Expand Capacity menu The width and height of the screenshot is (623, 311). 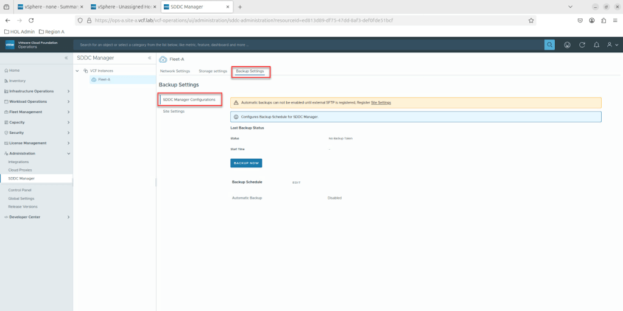[x=36, y=122]
